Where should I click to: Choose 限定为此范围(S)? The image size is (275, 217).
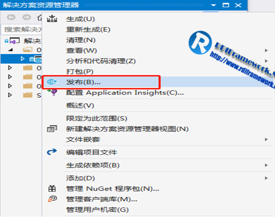[96, 118]
